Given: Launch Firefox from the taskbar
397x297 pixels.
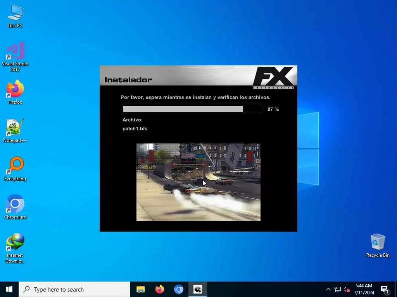Looking at the screenshot, I should (159, 289).
